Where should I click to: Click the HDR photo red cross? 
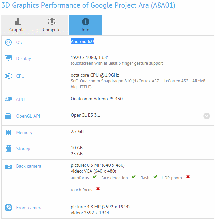coord(188,177)
